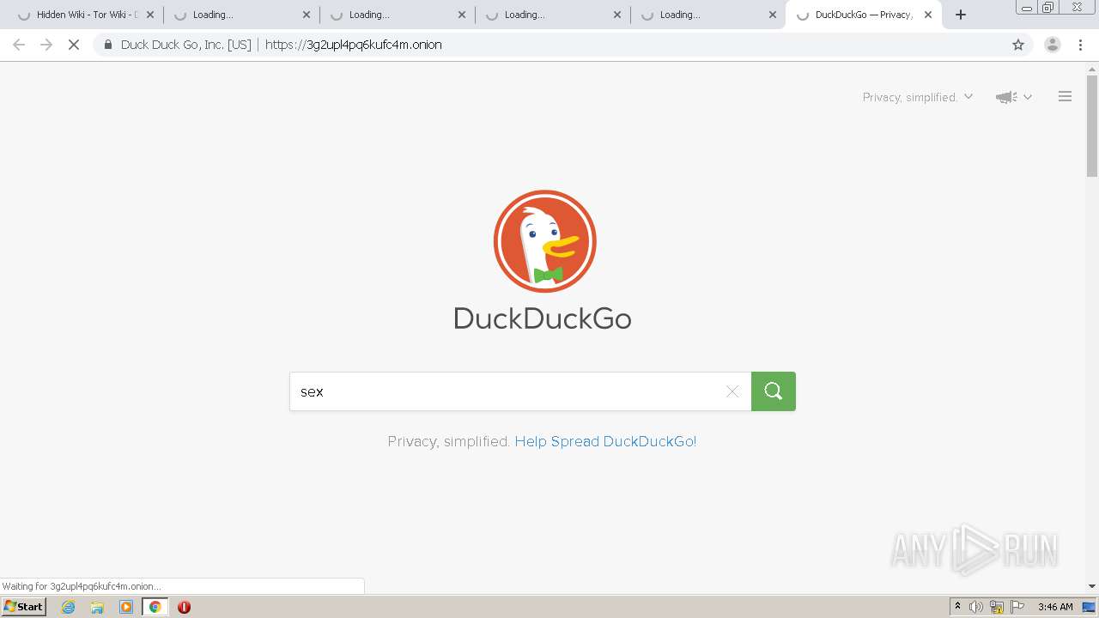The height and width of the screenshot is (618, 1099).
Task: Open the volume speaker tray icon
Action: click(x=976, y=607)
